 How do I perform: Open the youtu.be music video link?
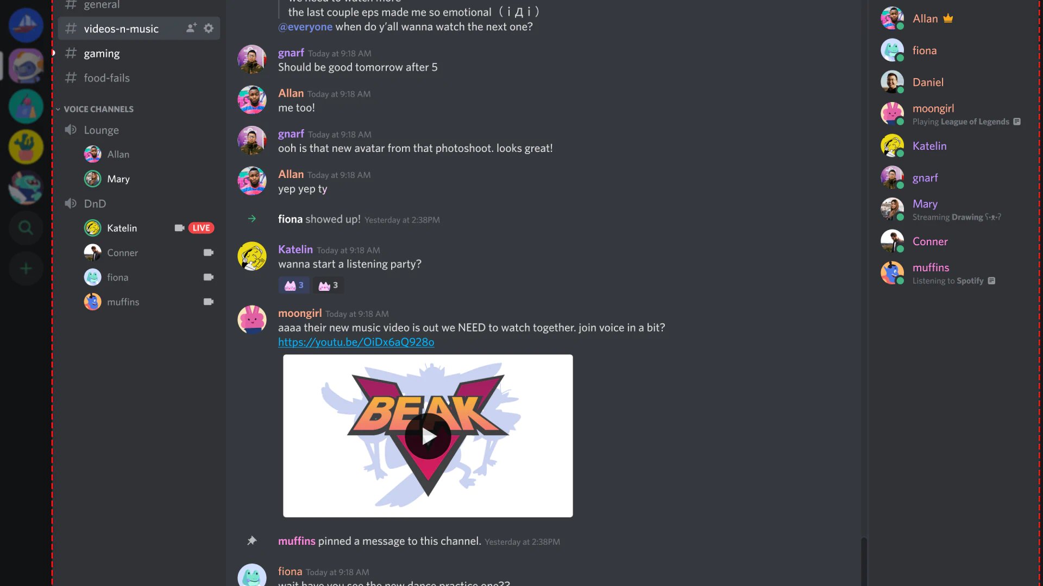coord(356,342)
